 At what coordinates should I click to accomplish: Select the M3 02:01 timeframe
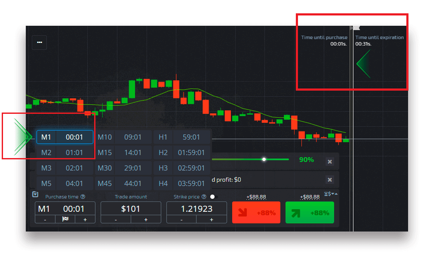coord(65,168)
